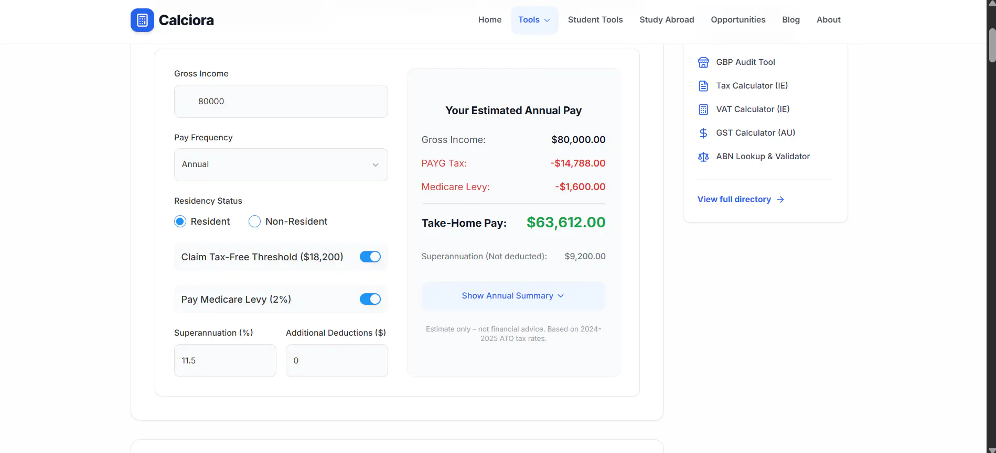Click the ABN Lookup scales icon
The width and height of the screenshot is (996, 453).
[703, 157]
